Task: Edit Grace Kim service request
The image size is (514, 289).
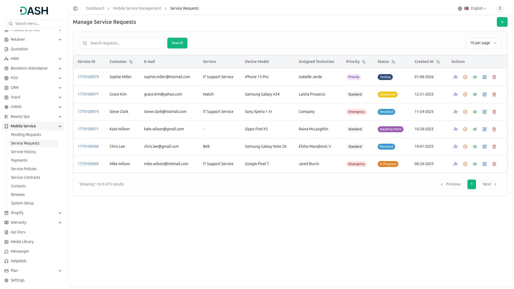Action: (484, 94)
